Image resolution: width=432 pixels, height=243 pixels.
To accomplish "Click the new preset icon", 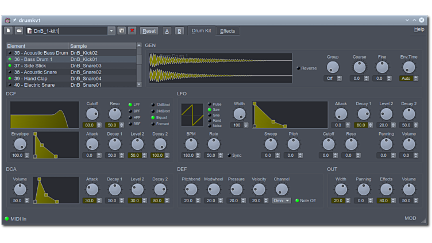I will tap(9, 31).
